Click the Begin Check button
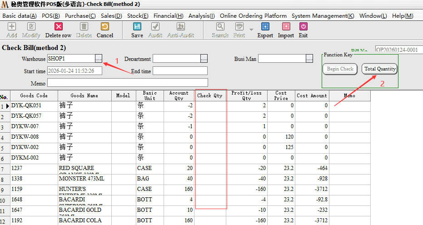 point(340,69)
